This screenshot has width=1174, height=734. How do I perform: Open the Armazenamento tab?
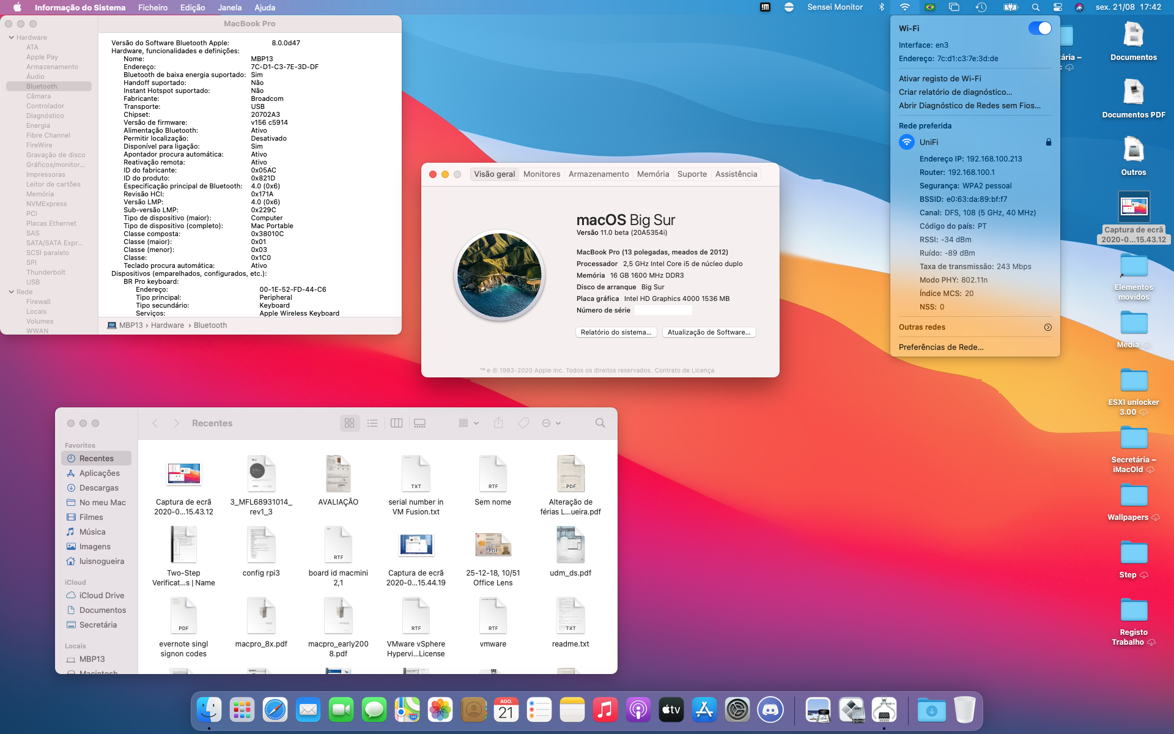pos(598,174)
